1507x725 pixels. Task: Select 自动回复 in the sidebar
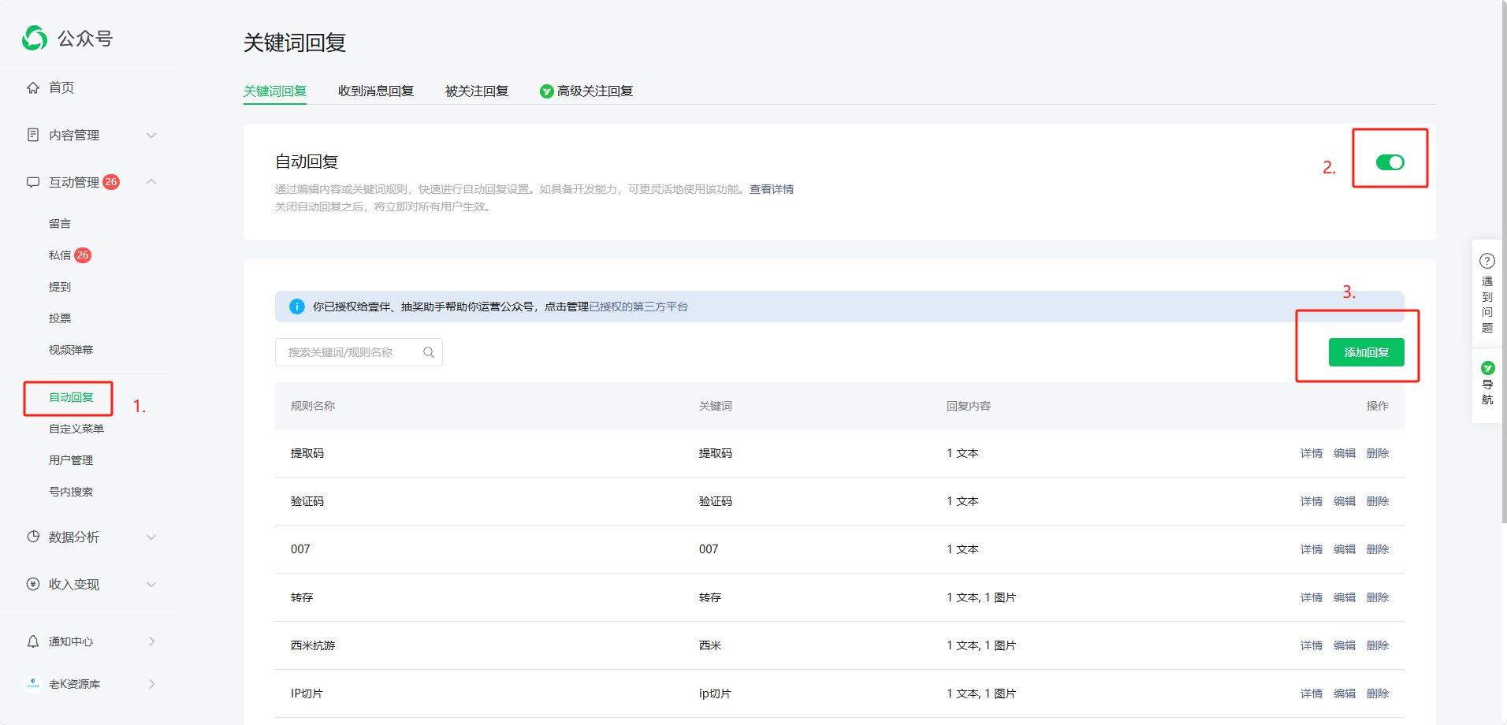(x=71, y=397)
